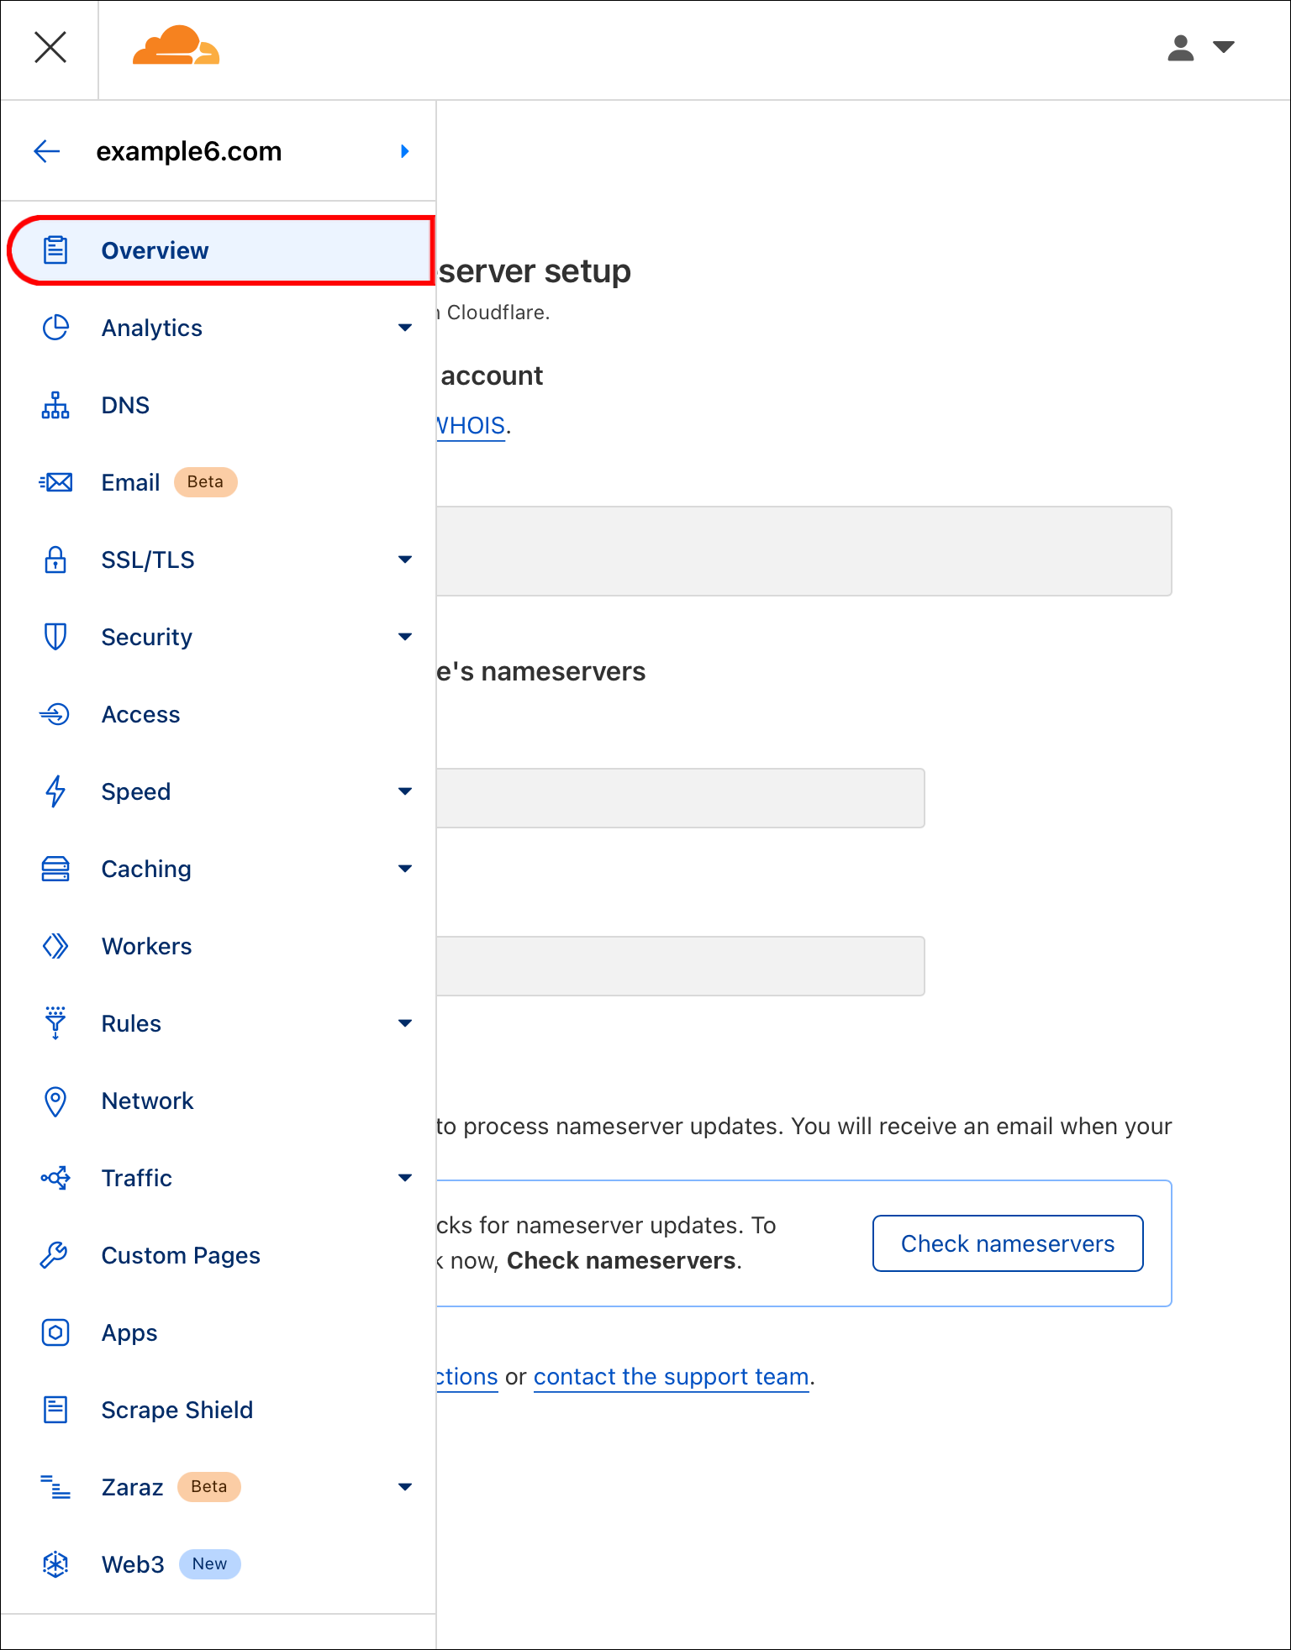The width and height of the screenshot is (1291, 1650).
Task: Click the Web3 cube icon
Action: tap(55, 1564)
